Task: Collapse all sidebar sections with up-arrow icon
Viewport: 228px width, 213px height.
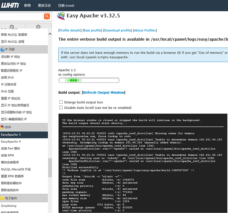Action: point(12,27)
